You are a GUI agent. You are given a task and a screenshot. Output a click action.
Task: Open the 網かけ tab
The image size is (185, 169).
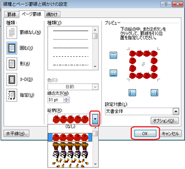[52, 14]
